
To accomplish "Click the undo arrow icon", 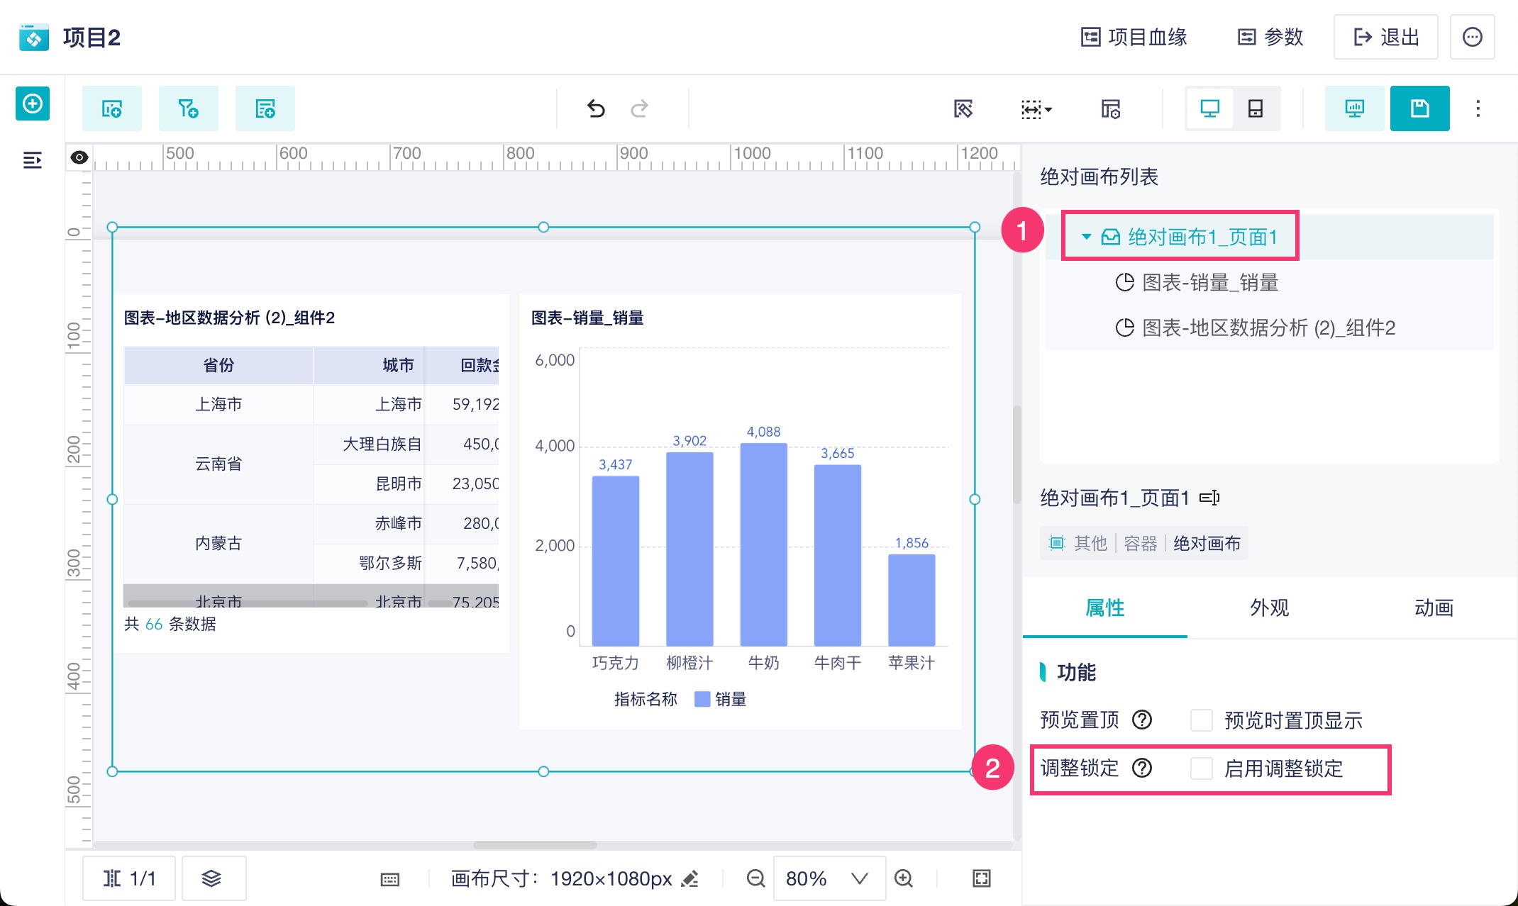I will coord(596,108).
